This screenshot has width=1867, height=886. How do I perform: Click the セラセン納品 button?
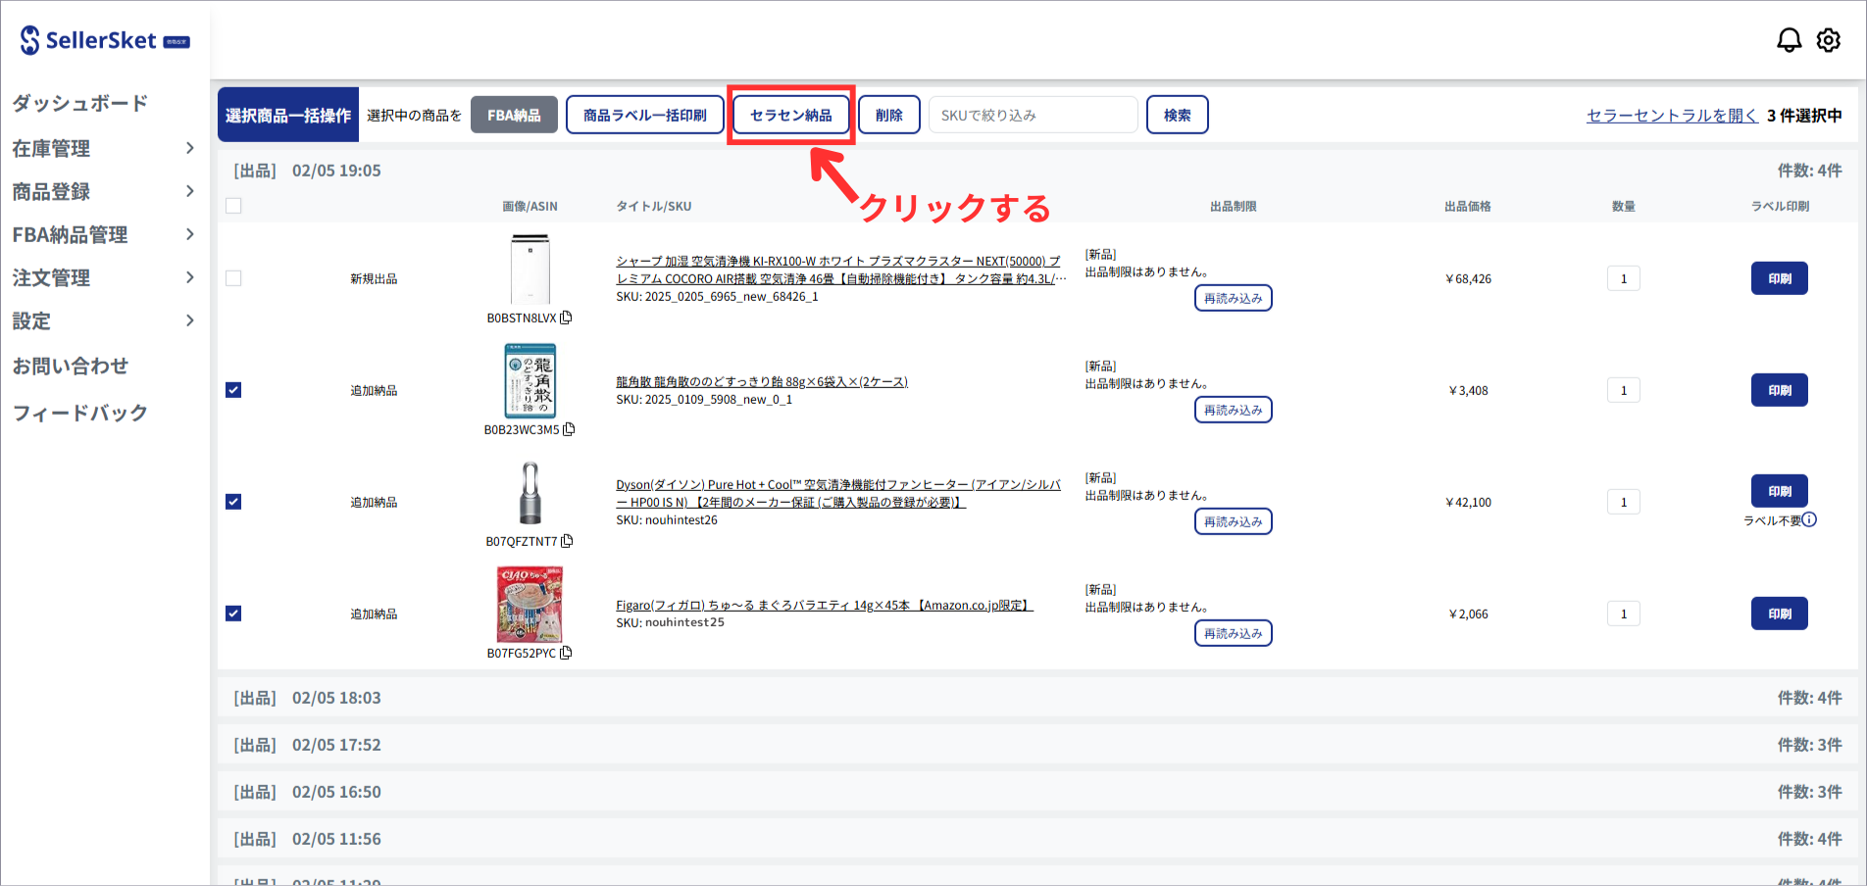coord(790,115)
